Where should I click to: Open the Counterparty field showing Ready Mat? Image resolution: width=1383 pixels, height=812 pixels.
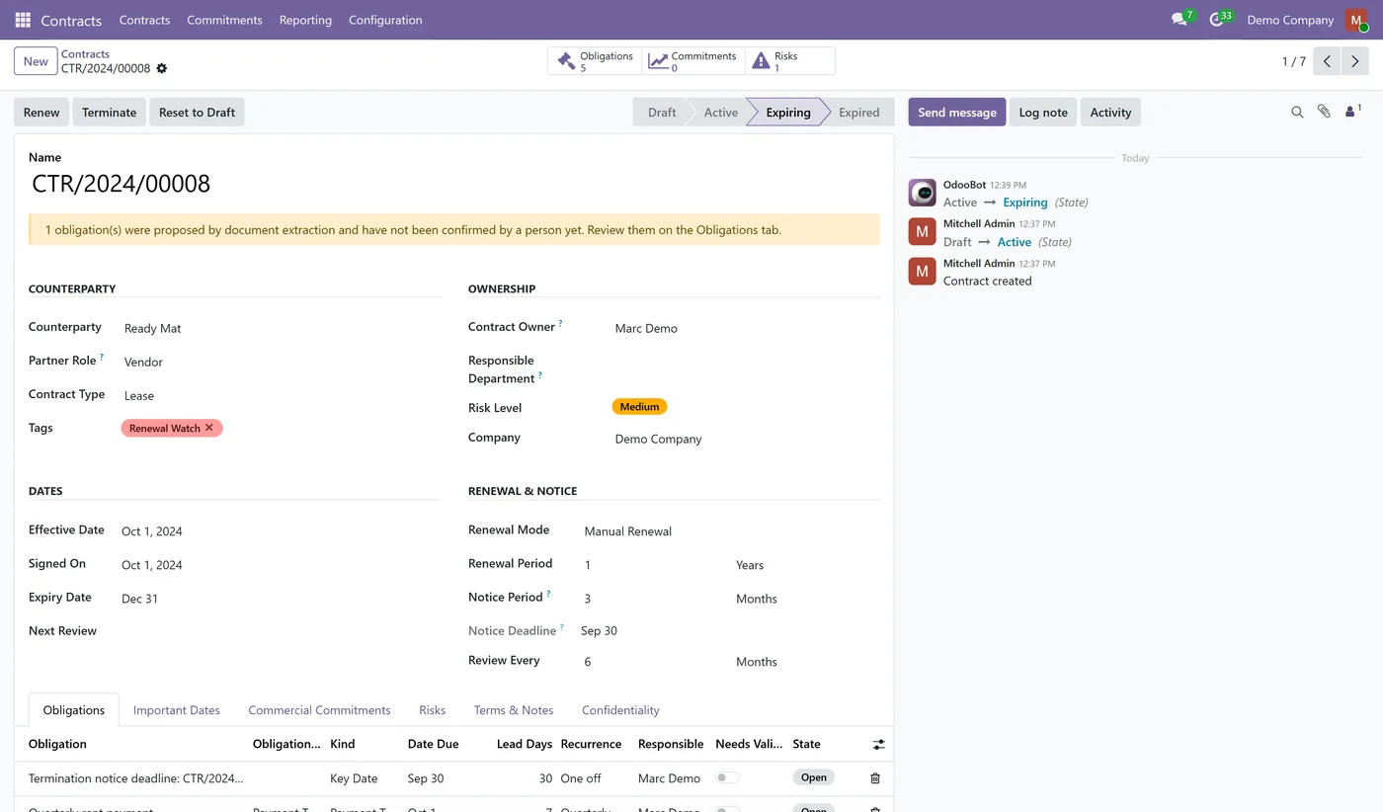pyautogui.click(x=281, y=329)
